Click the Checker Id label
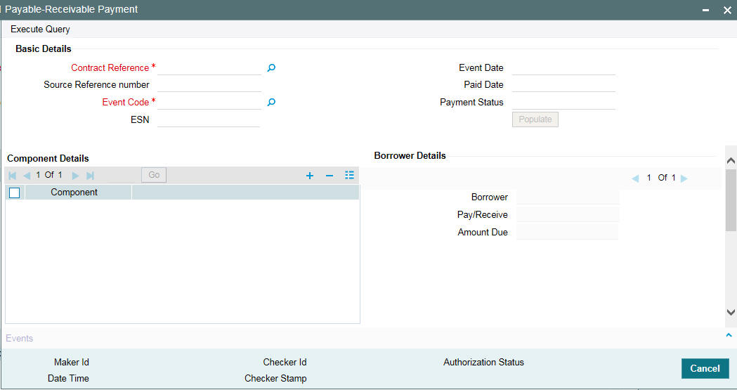The width and height of the screenshot is (737, 390). coord(285,363)
